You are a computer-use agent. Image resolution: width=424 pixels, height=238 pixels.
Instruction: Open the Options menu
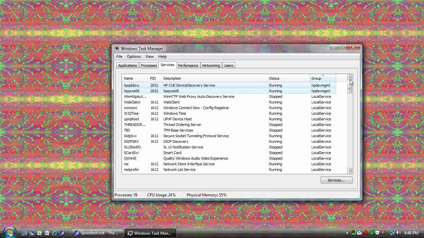(134, 57)
